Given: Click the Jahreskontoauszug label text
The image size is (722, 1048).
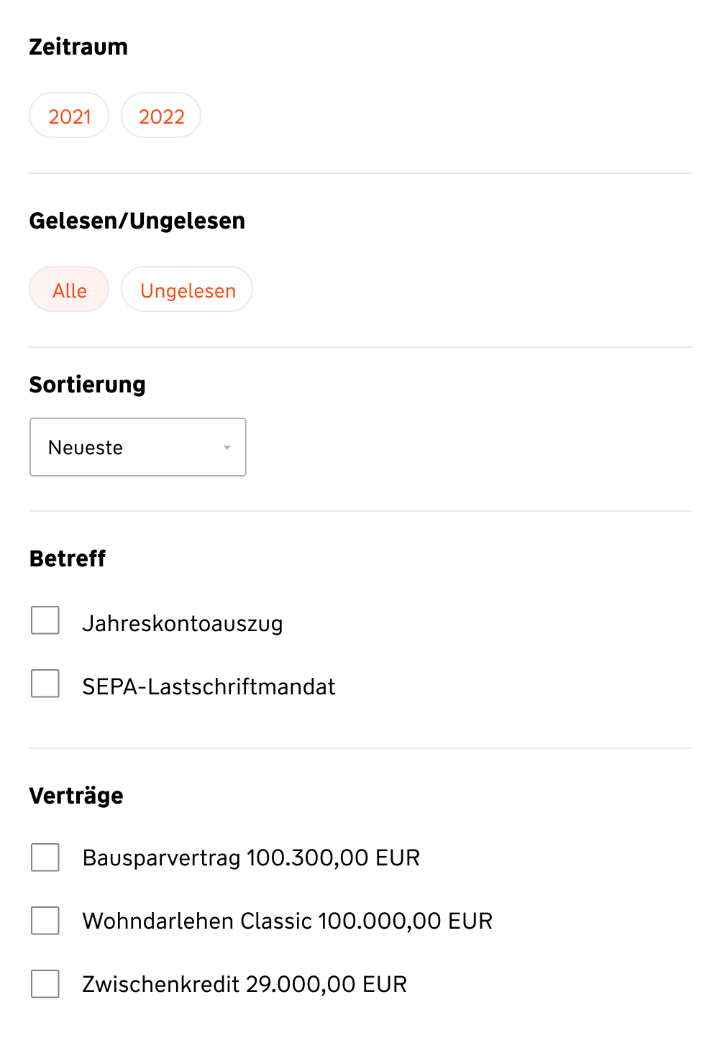Looking at the screenshot, I should [183, 623].
